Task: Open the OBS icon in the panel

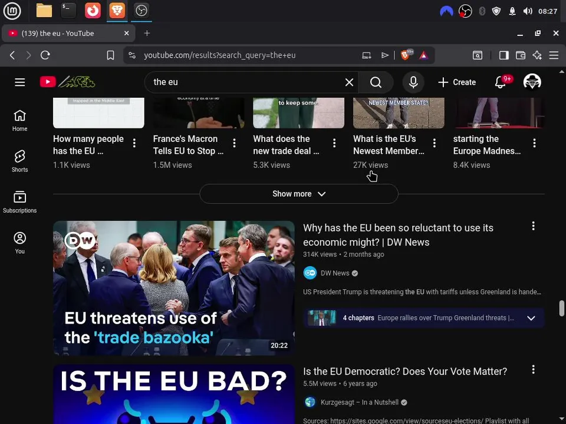Action: 141,11
